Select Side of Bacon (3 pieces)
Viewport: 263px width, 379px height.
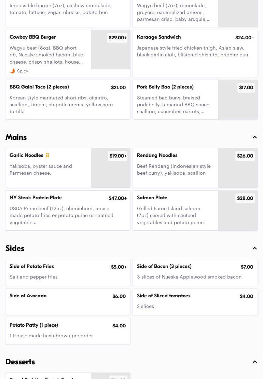coord(195,272)
